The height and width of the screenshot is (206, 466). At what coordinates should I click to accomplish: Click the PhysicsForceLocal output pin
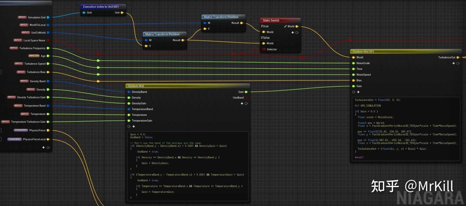tap(48, 139)
